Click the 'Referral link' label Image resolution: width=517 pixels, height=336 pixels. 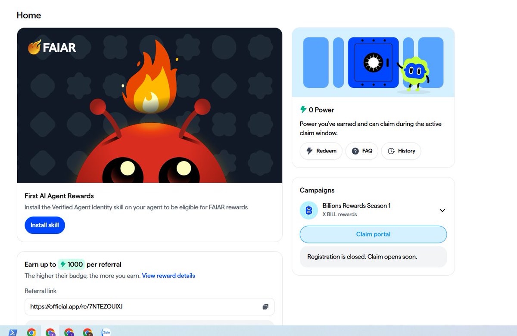(40, 291)
